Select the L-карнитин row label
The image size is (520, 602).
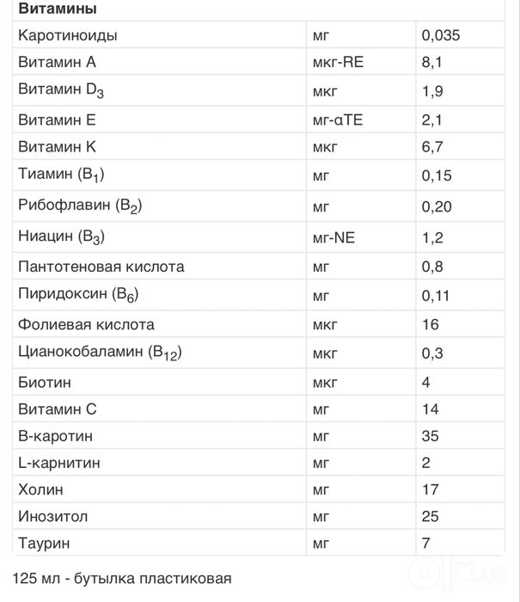[59, 463]
